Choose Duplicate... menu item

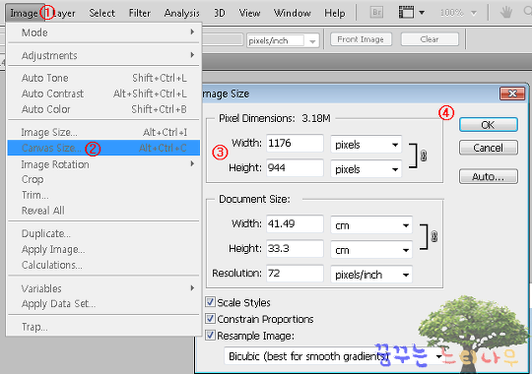(103, 233)
